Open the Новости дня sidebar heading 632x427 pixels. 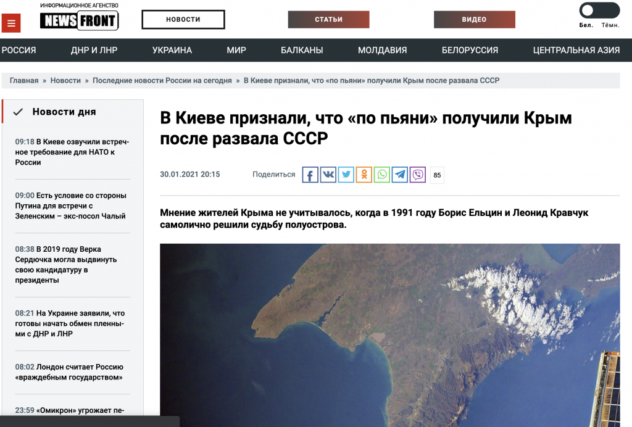[x=64, y=112]
